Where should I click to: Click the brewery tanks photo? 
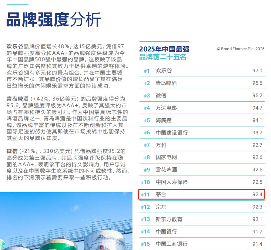pos(66,221)
